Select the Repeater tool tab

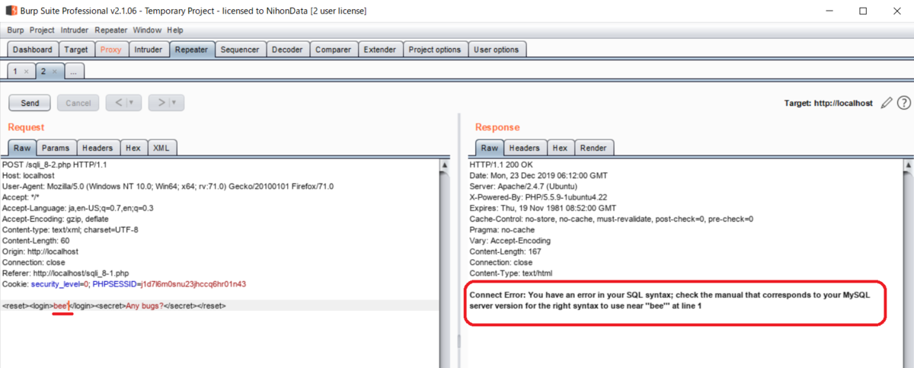point(191,50)
